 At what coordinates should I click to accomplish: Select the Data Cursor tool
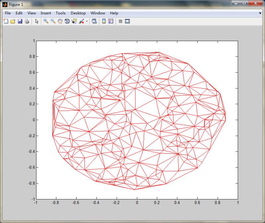point(74,21)
